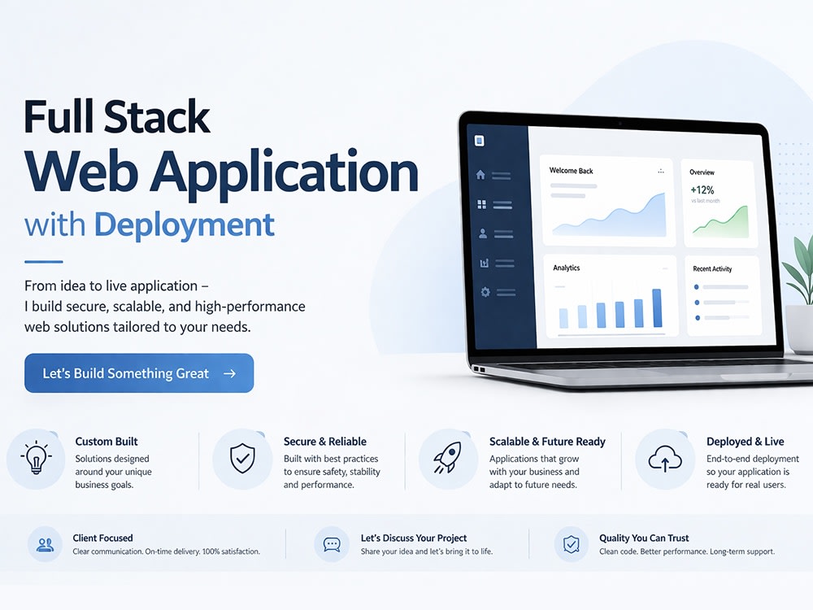Click the Recent Activity card title

click(712, 268)
